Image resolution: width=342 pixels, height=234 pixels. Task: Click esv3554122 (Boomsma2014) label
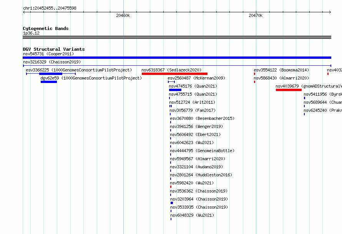tap(281, 70)
